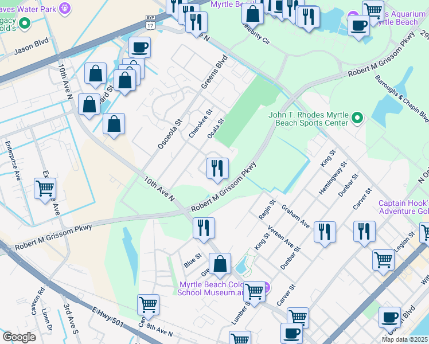This screenshot has width=429, height=344.
Task: Open the shopping bag marker left of the stacked bags
Action: point(95,75)
